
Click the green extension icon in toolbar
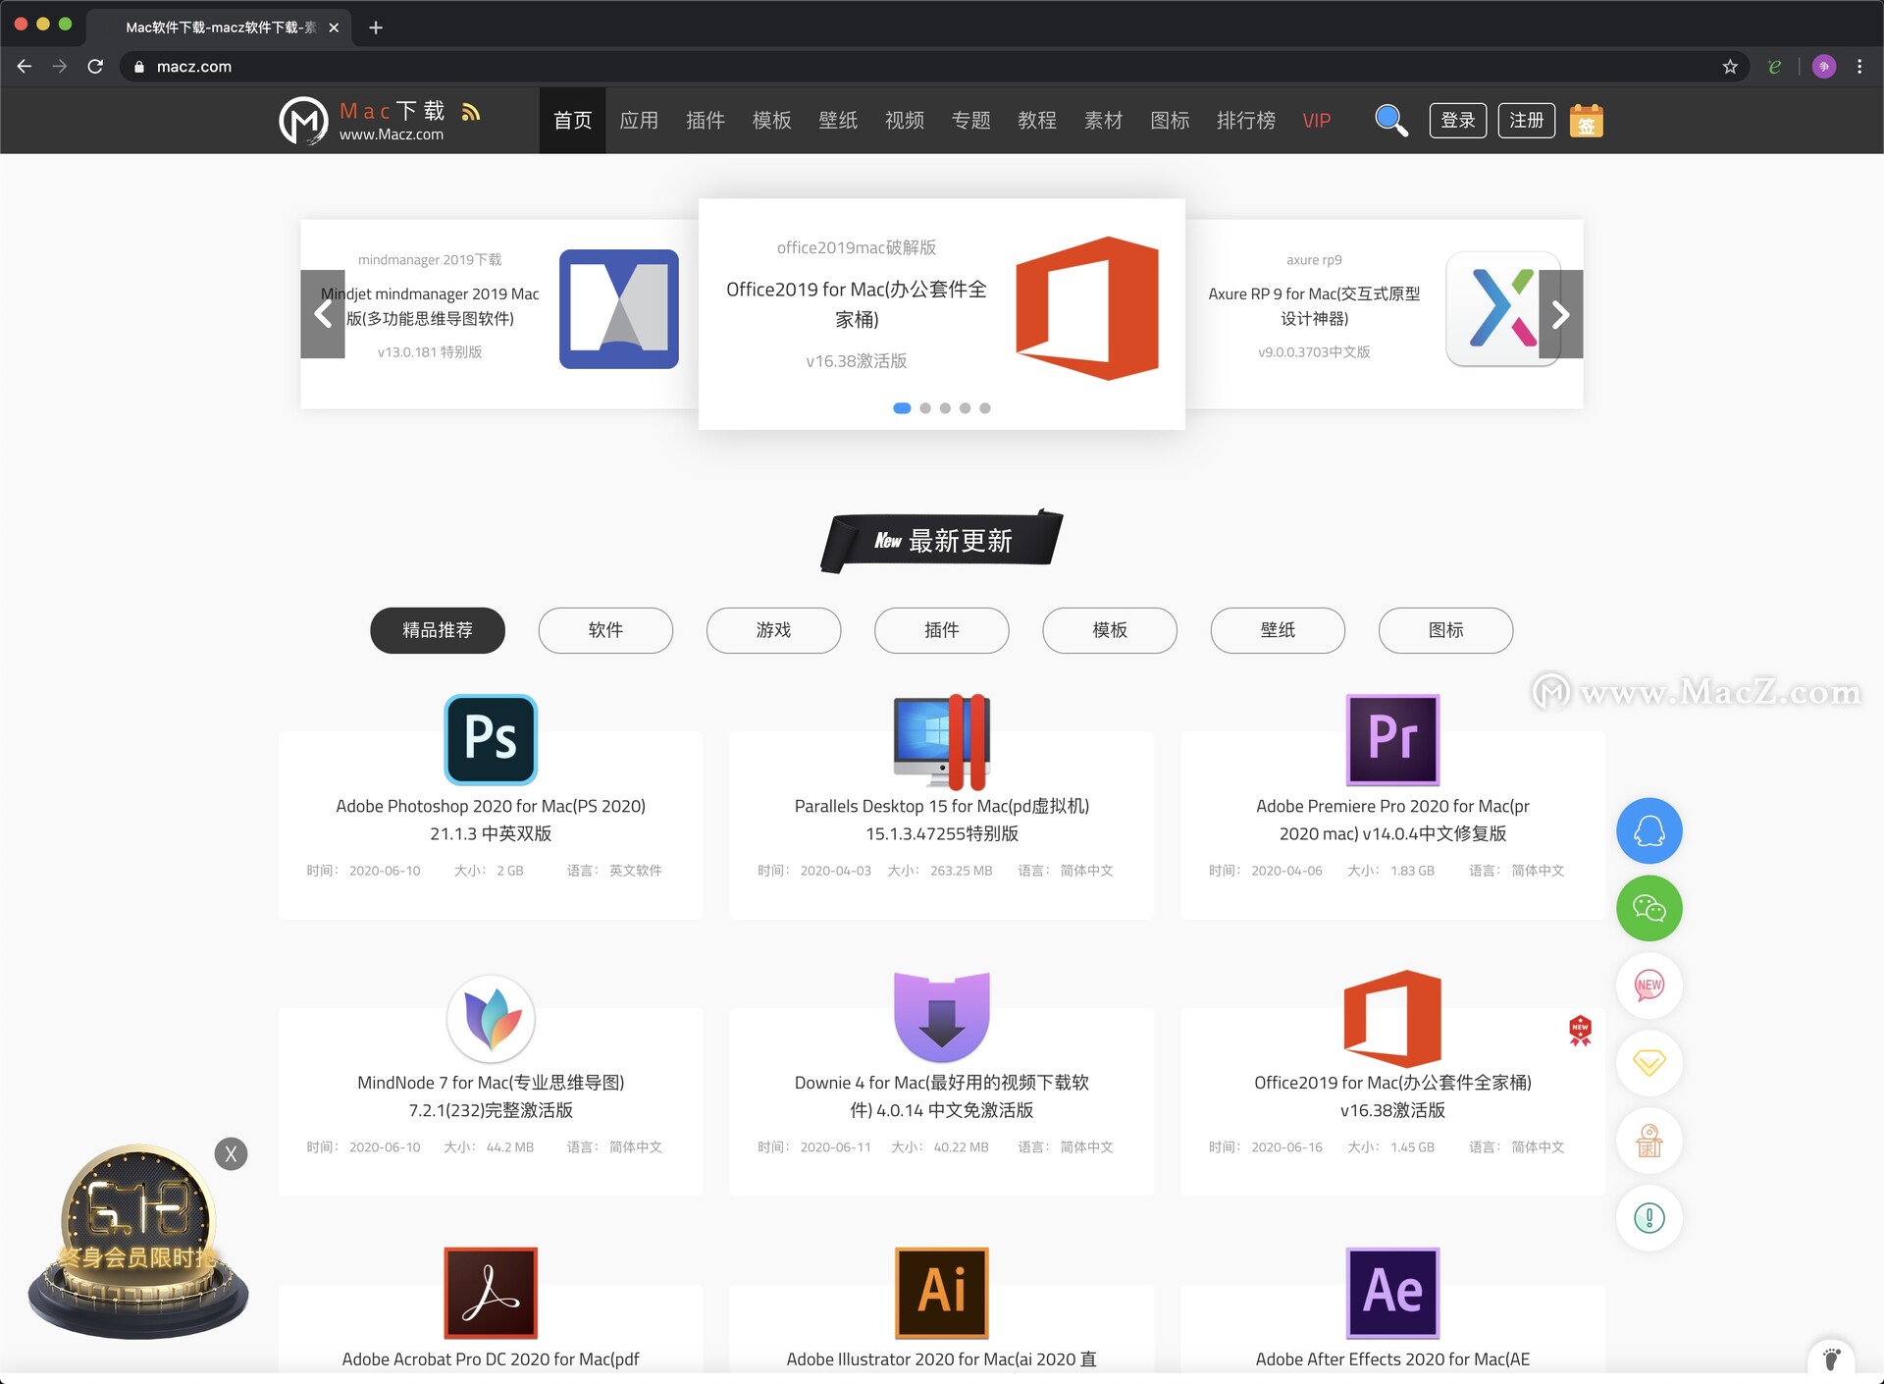[x=1774, y=67]
